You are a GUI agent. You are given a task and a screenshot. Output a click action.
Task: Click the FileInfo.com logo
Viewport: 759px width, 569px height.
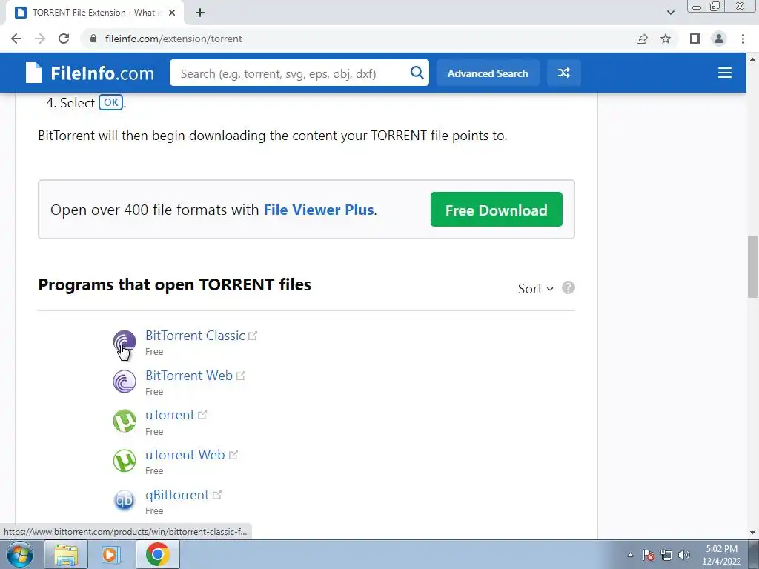[x=90, y=73]
